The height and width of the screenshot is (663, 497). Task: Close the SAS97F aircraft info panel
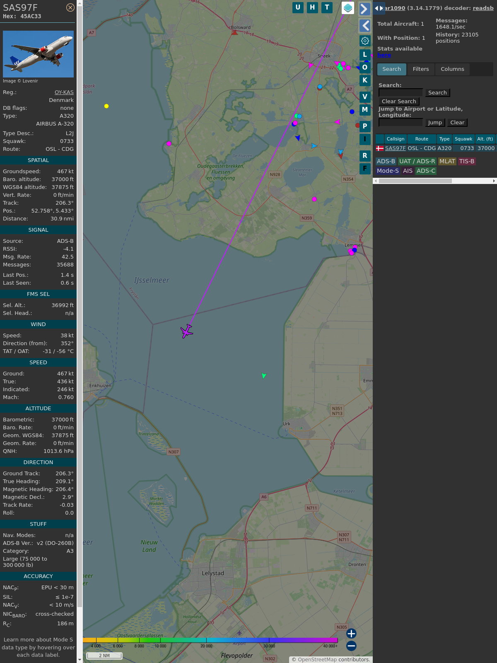click(70, 7)
